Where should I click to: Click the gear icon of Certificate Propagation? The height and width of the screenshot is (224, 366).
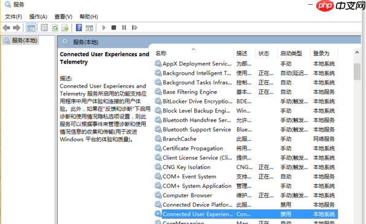pyautogui.click(x=158, y=148)
